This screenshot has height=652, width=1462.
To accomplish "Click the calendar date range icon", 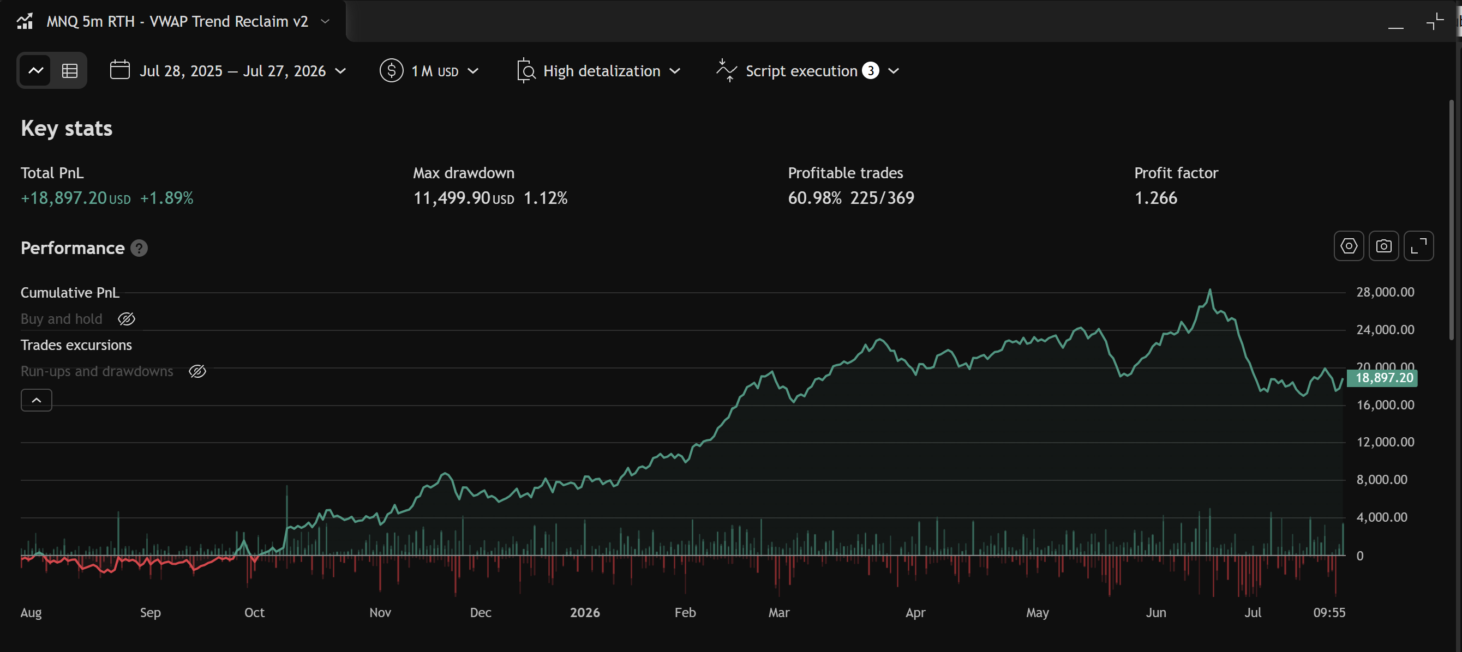I will pos(120,70).
